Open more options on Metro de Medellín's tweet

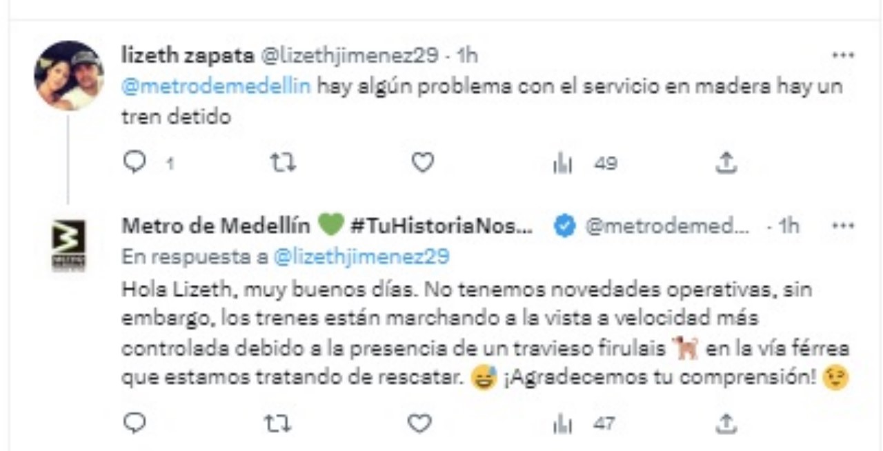click(x=843, y=226)
